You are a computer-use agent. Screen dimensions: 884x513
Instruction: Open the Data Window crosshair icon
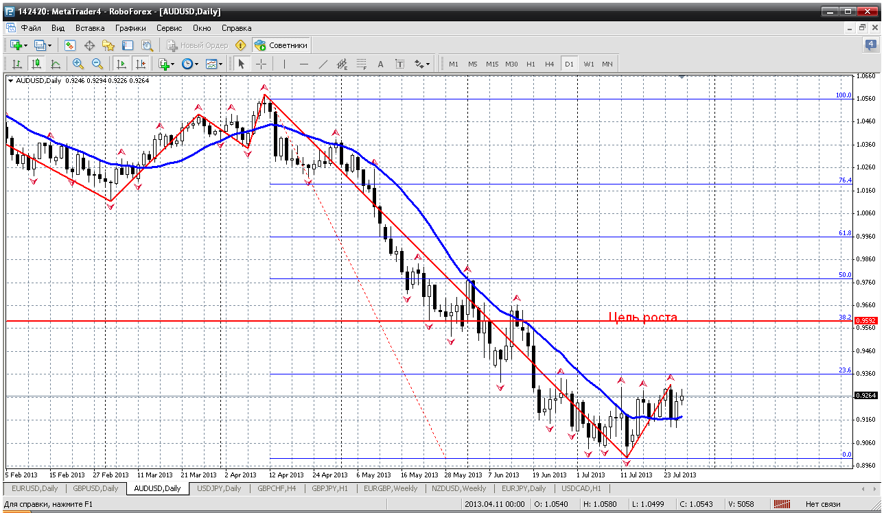89,45
